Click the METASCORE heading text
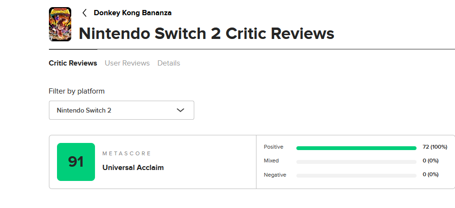The height and width of the screenshot is (208, 455). pos(127,153)
